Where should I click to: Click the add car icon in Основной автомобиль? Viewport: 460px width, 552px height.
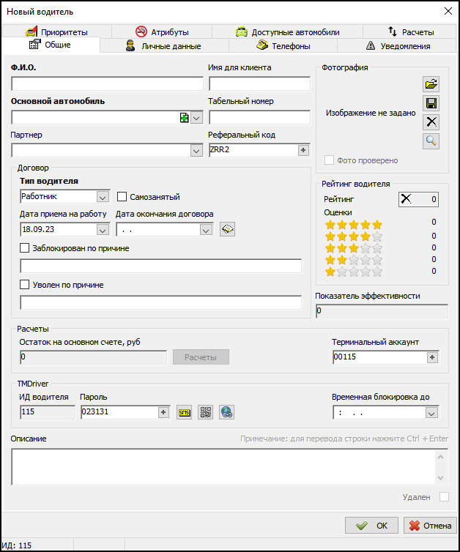[x=185, y=118]
